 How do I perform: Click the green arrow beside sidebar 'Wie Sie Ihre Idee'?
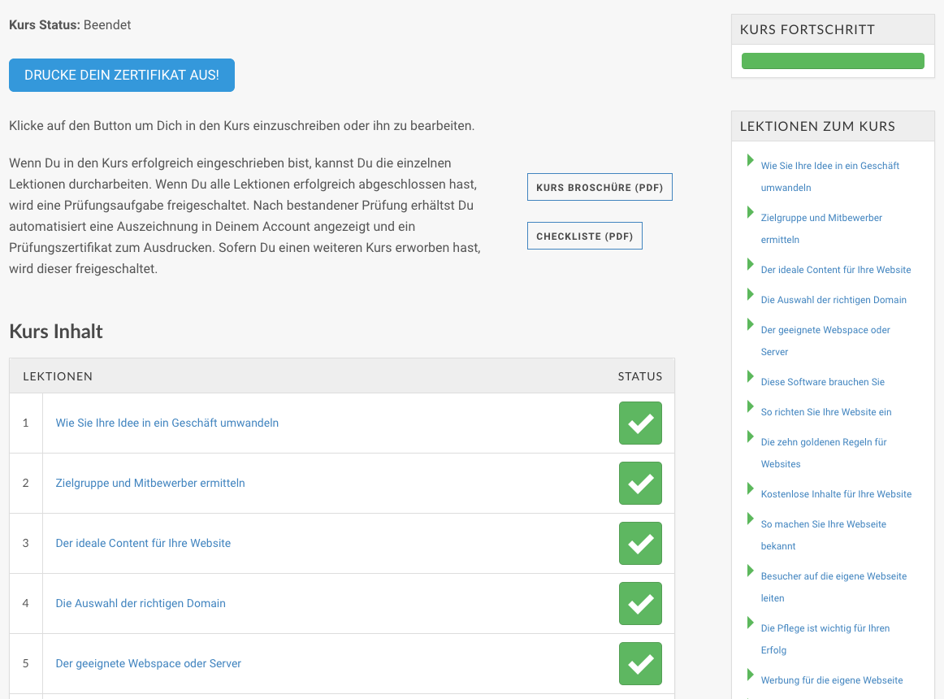pos(750,159)
